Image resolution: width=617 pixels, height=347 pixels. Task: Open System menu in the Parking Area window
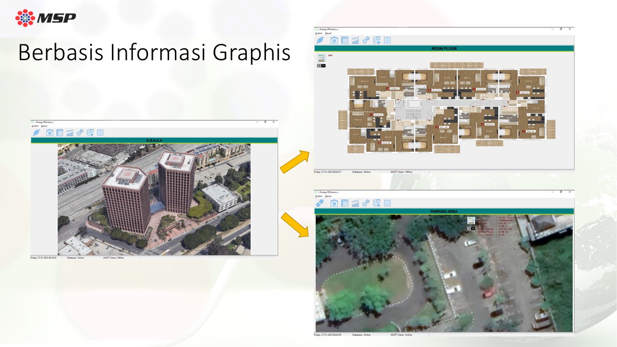coord(319,196)
